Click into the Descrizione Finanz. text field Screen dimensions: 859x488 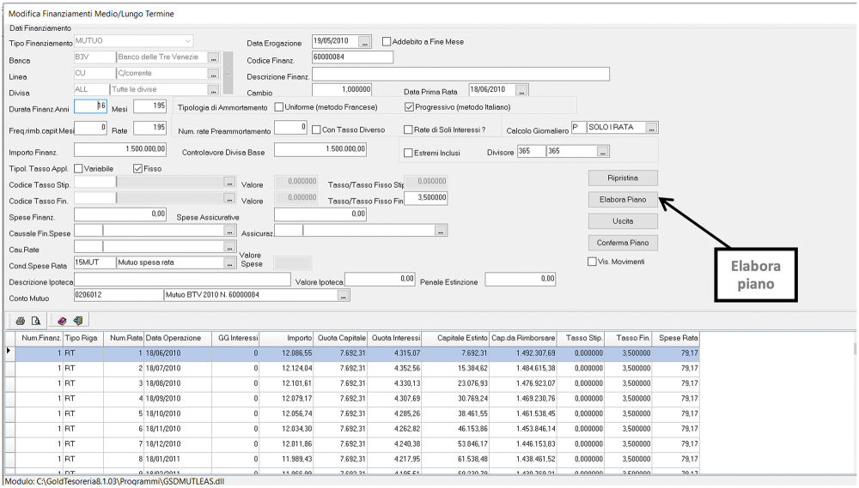(x=460, y=75)
